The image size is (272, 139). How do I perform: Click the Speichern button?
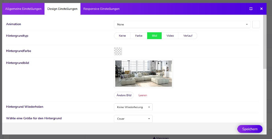click(x=250, y=129)
